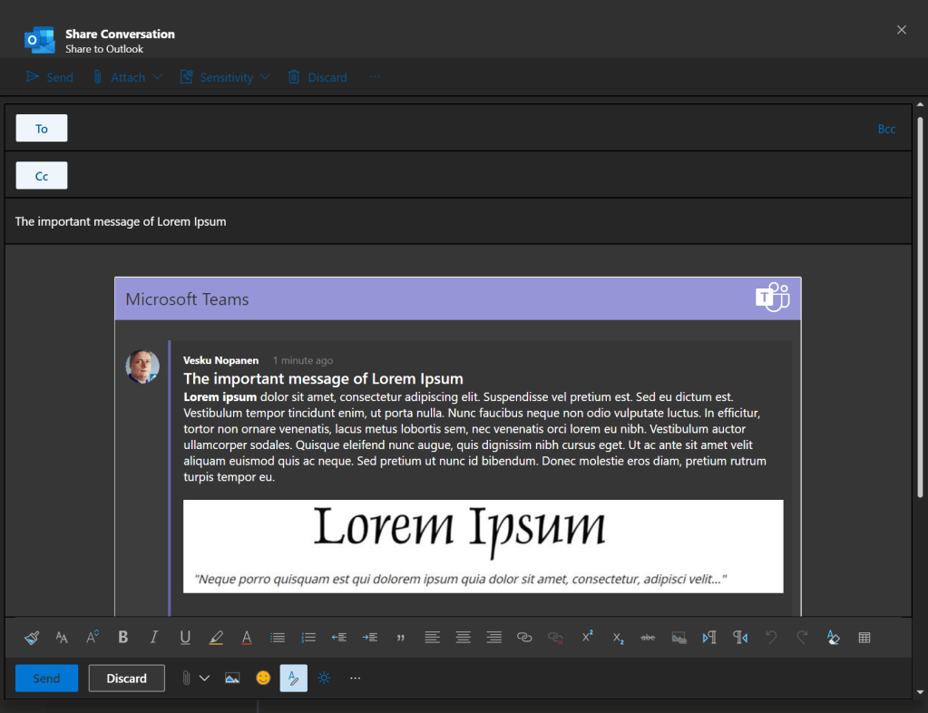Click the Format Painter icon
Viewport: 928px width, 713px height.
(x=32, y=638)
